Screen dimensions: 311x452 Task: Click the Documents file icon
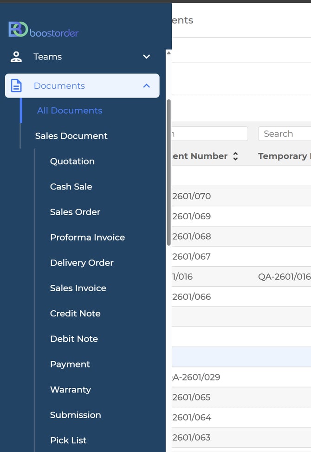pos(16,86)
